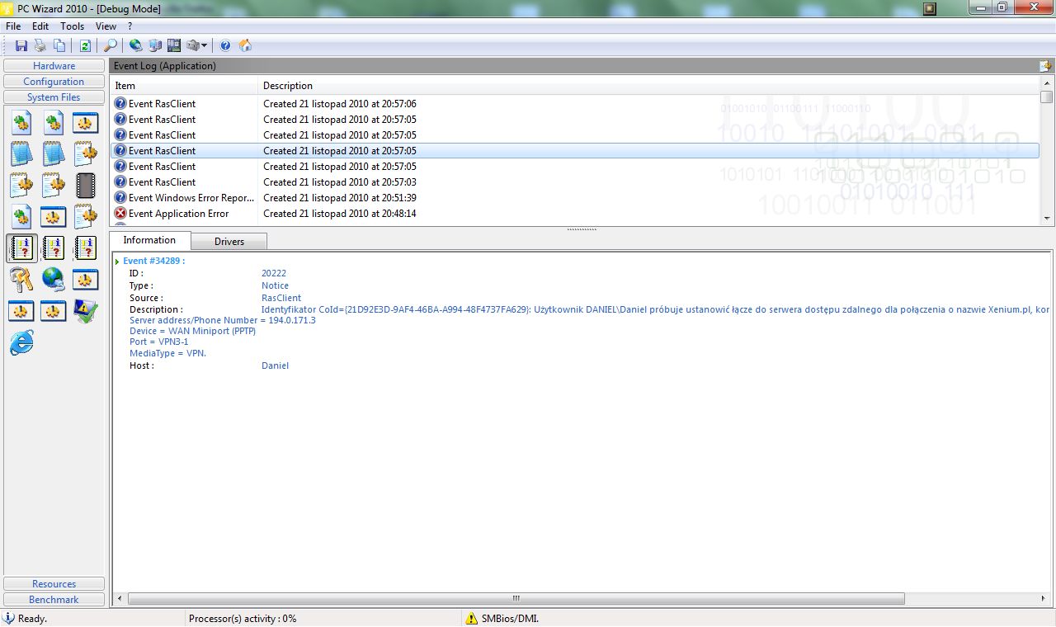Click the green Refresh toolbar icon

coord(85,45)
